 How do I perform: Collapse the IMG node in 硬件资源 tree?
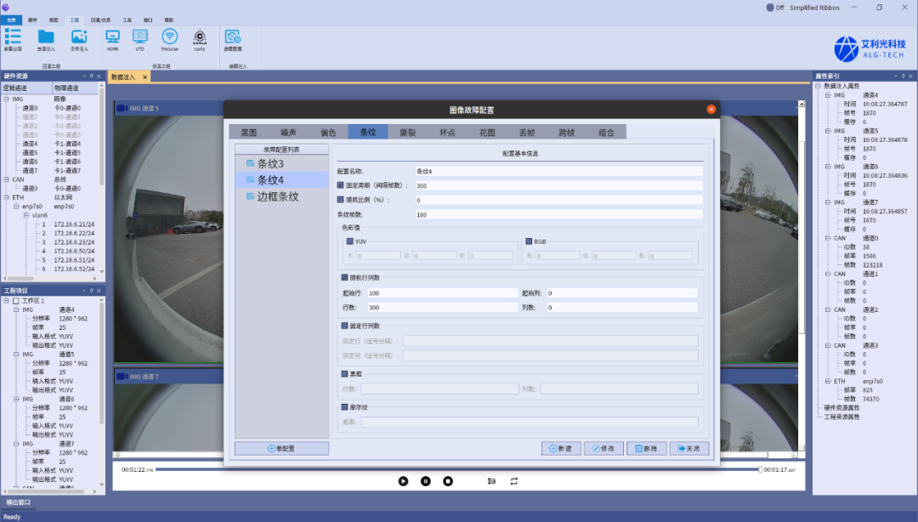[7, 99]
